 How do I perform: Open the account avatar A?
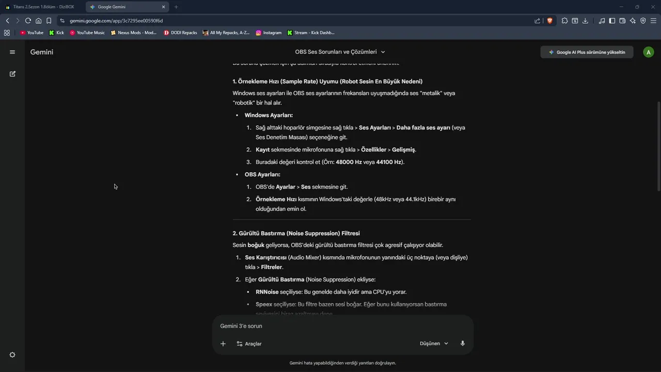[649, 52]
